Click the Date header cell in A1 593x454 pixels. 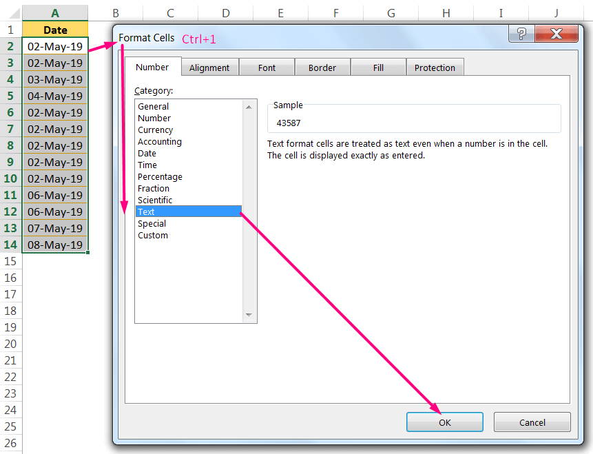54,30
